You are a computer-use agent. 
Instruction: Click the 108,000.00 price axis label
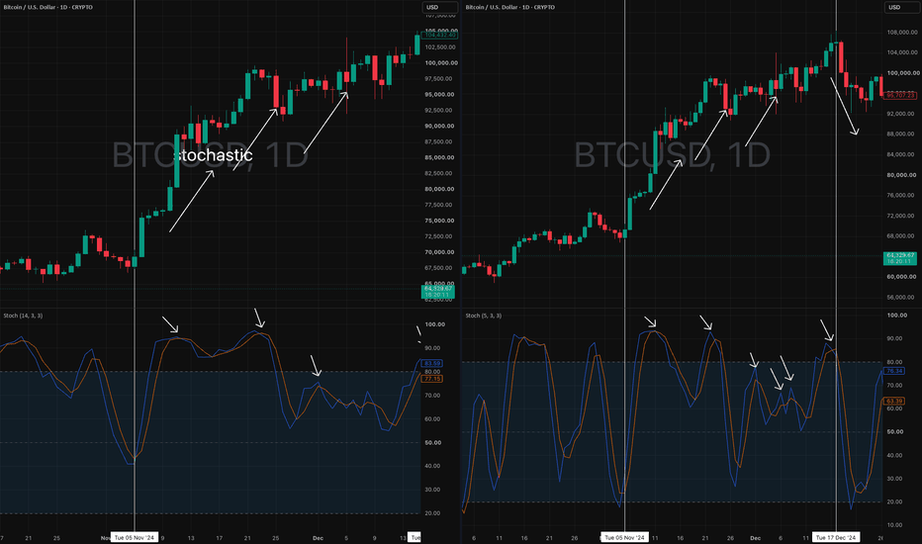point(902,33)
